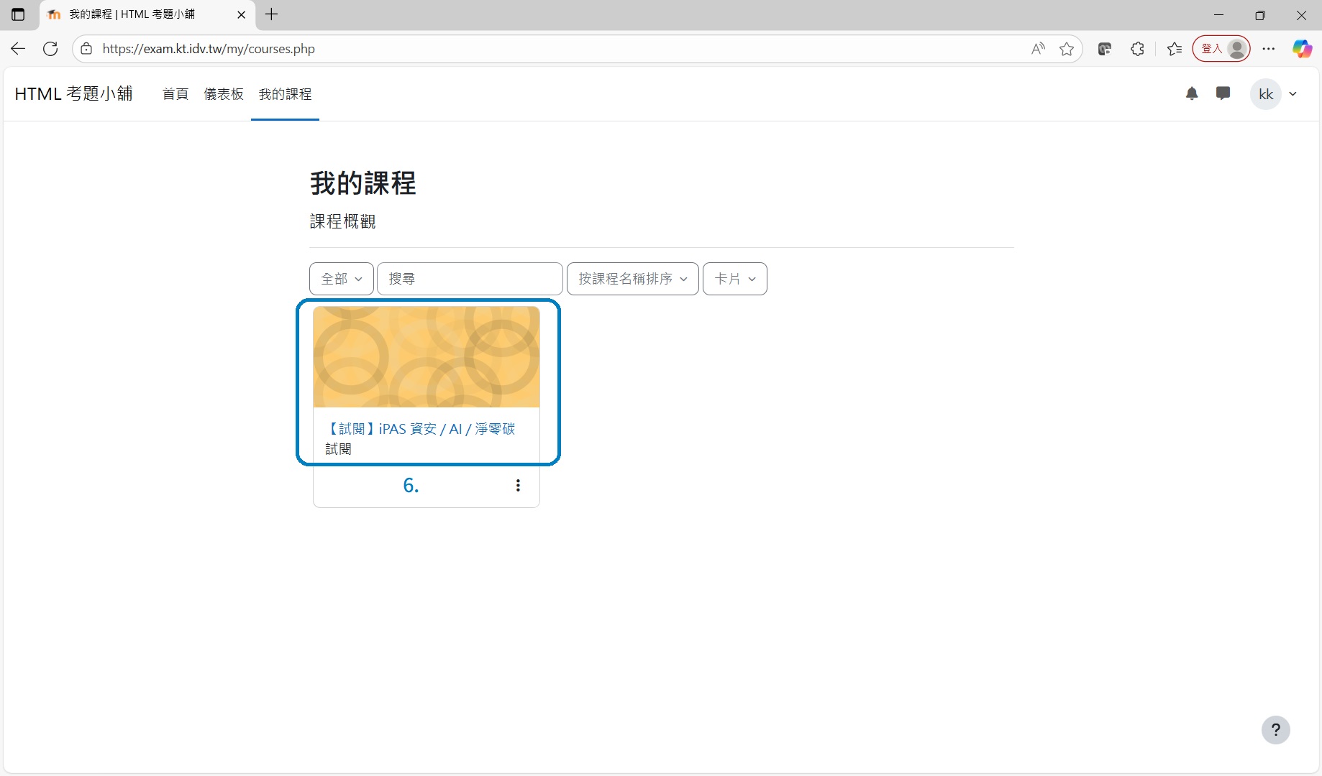Open the 【試閱】iPAS 資安 / AI / 淨零碳 course link
1322x776 pixels.
pos(421,429)
